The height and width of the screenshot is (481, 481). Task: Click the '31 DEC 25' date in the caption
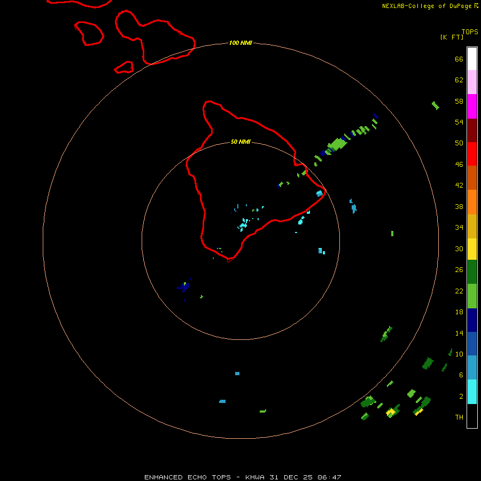pos(291,477)
